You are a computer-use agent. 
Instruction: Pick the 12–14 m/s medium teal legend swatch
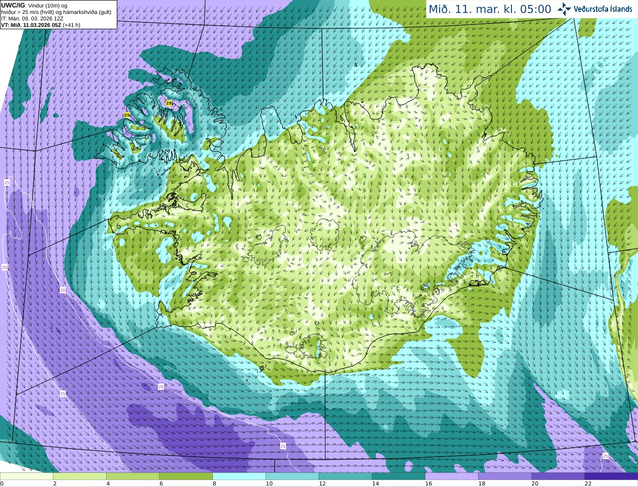(345, 476)
